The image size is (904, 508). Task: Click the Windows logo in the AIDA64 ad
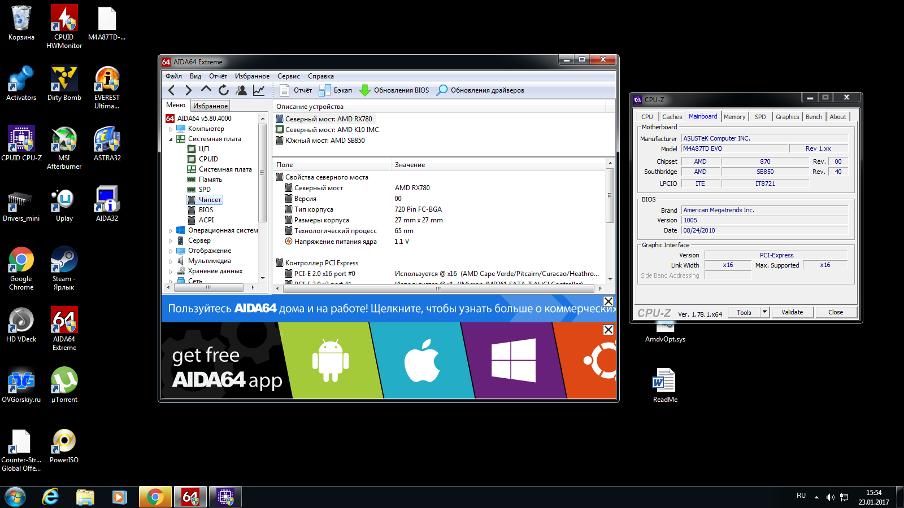[514, 360]
